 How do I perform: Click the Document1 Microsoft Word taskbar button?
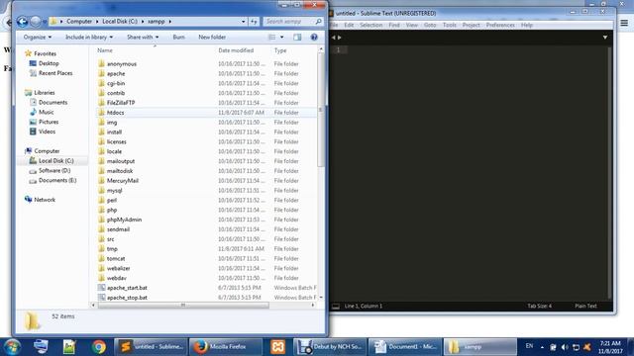(x=405, y=347)
